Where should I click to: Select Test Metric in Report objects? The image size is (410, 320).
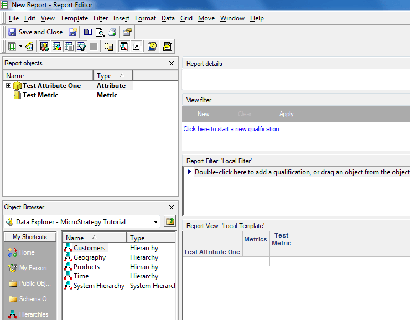[x=40, y=95]
